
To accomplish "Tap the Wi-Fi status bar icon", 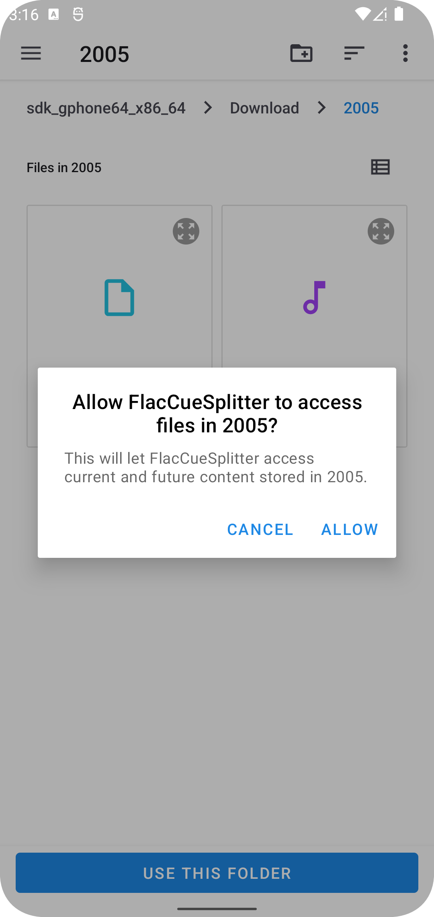I will [362, 14].
